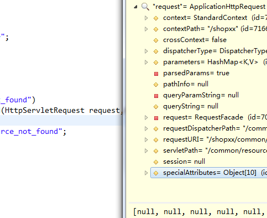Expand the context= StandardContext field
Screen dimensions: 267x218
[x=146, y=18]
